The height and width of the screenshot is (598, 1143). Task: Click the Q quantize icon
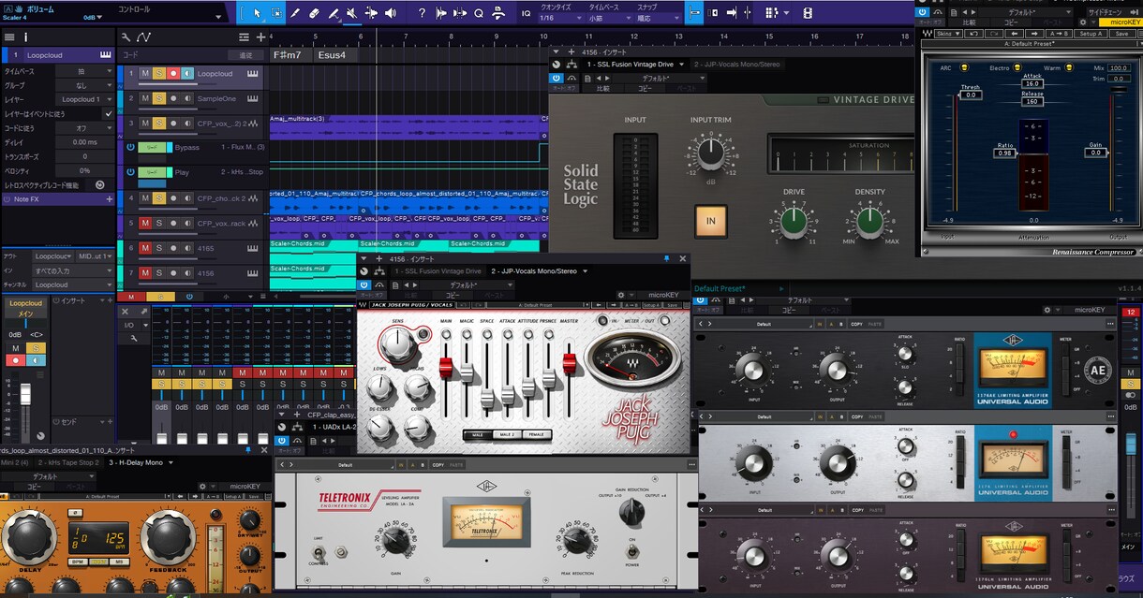479,13
